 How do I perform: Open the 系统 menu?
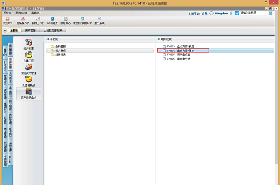point(8,13)
